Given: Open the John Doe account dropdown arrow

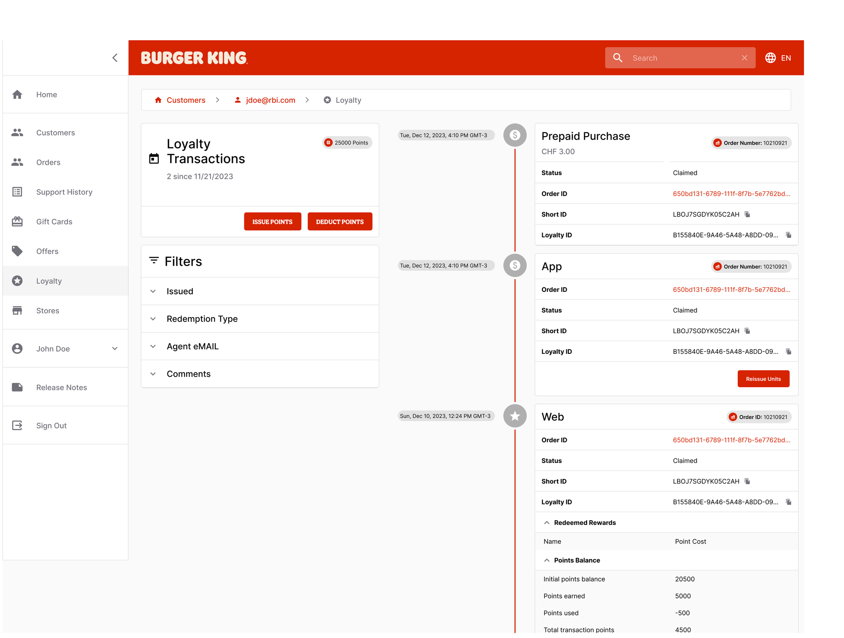Looking at the screenshot, I should (x=115, y=349).
